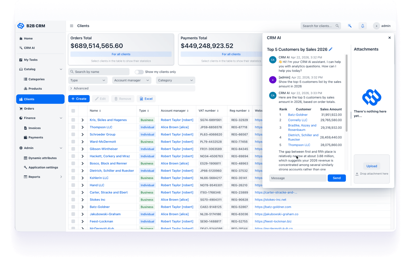Open Payments under Finance
This screenshot has height=269, width=411.
click(x=40, y=138)
